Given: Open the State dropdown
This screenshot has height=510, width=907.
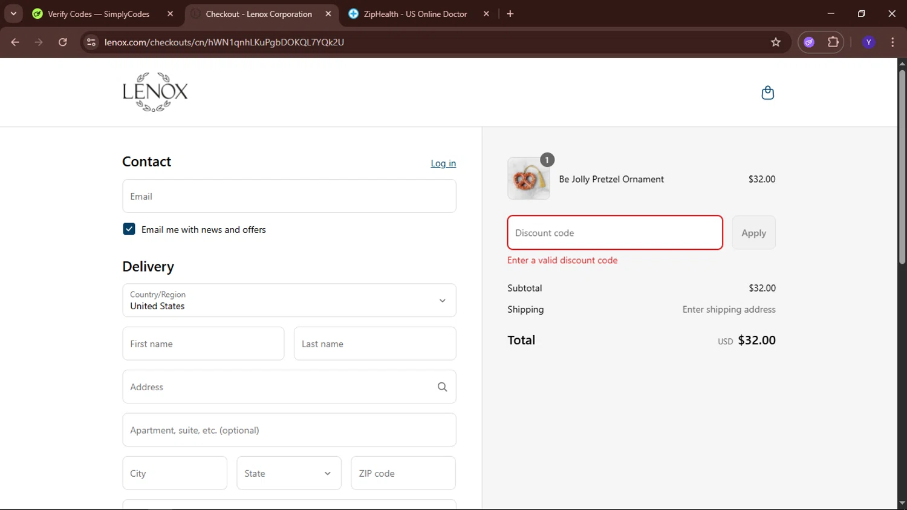Looking at the screenshot, I should click(288, 473).
